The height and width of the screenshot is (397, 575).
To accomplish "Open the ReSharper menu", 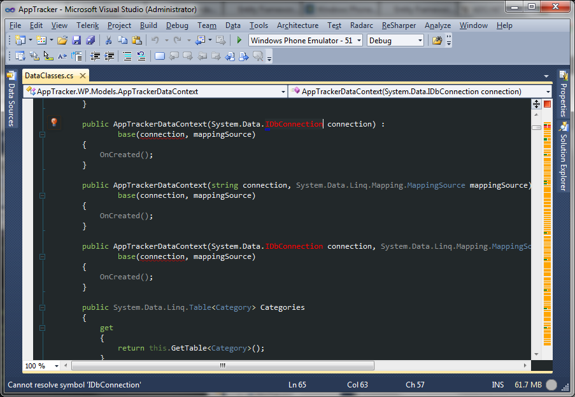I will 399,25.
